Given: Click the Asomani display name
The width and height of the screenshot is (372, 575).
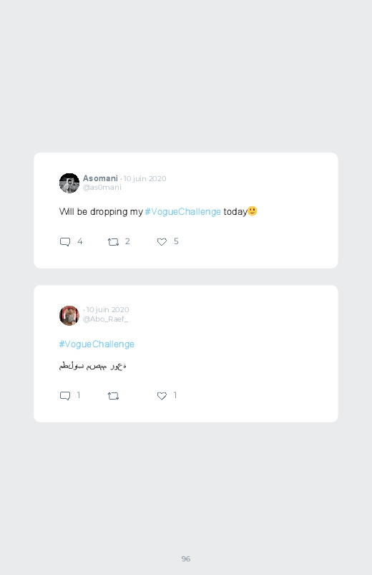Looking at the screenshot, I should click(100, 178).
